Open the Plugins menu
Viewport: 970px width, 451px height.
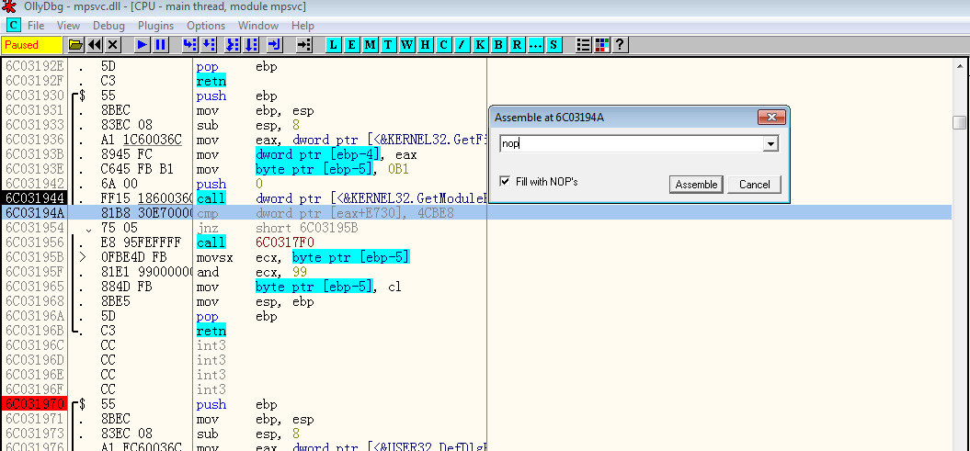(x=156, y=26)
